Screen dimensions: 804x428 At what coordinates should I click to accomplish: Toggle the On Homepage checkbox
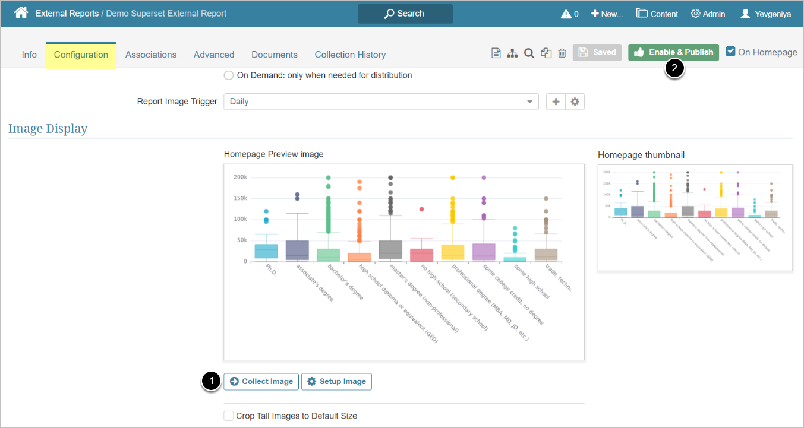731,52
